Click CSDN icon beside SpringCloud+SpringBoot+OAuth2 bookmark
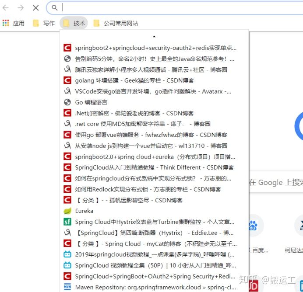303x292 pixels. point(67,276)
